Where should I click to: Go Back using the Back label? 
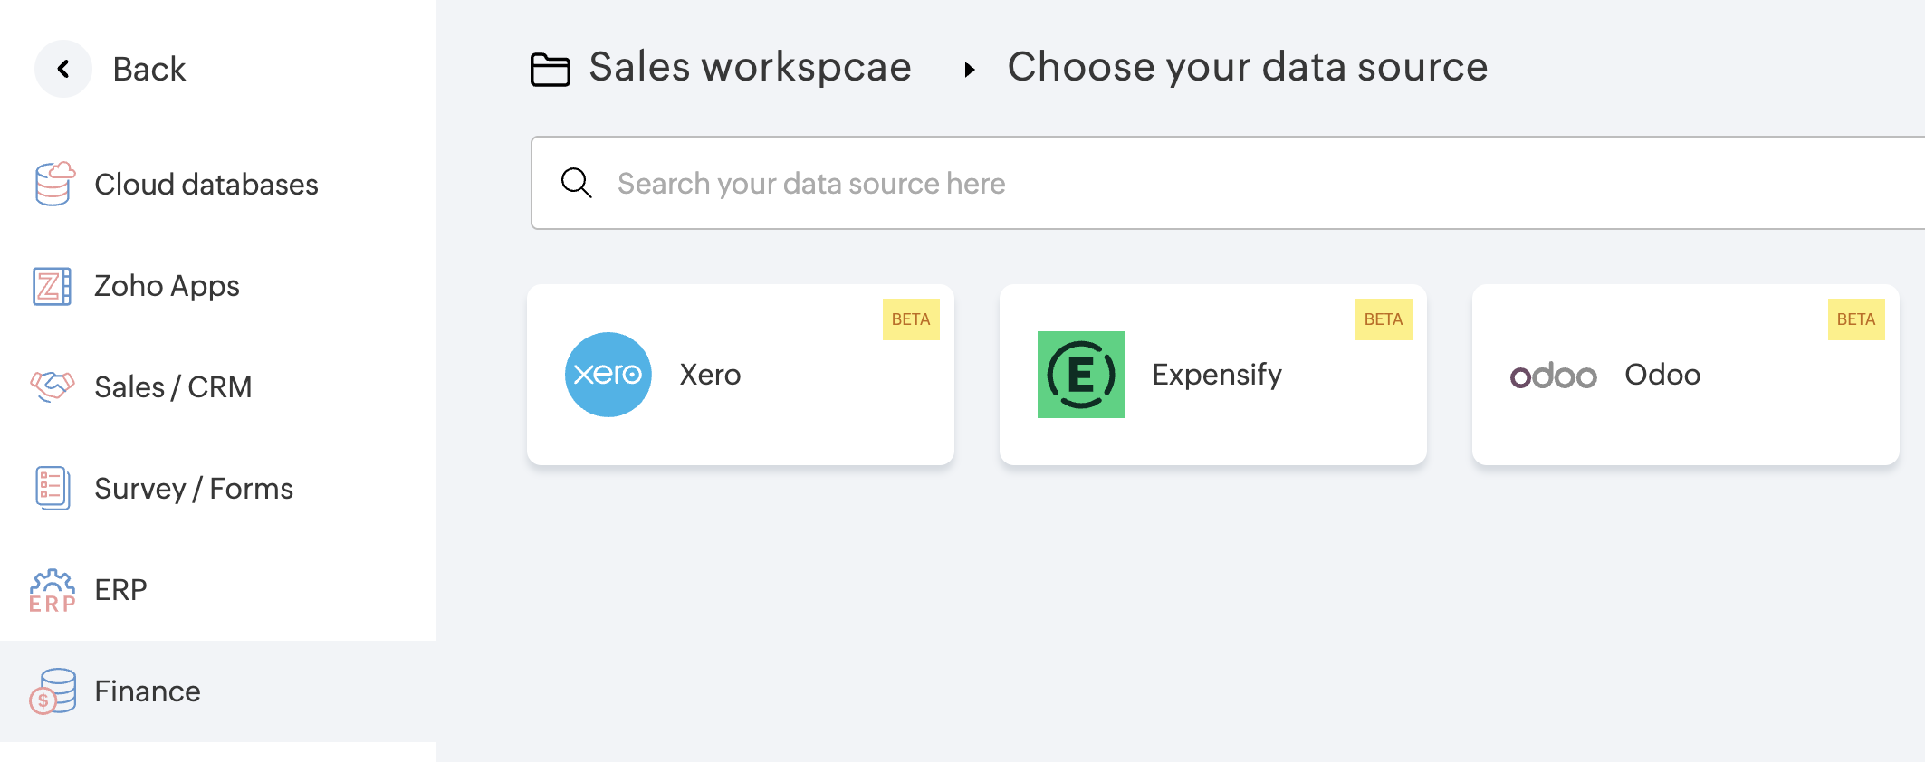pos(149,70)
